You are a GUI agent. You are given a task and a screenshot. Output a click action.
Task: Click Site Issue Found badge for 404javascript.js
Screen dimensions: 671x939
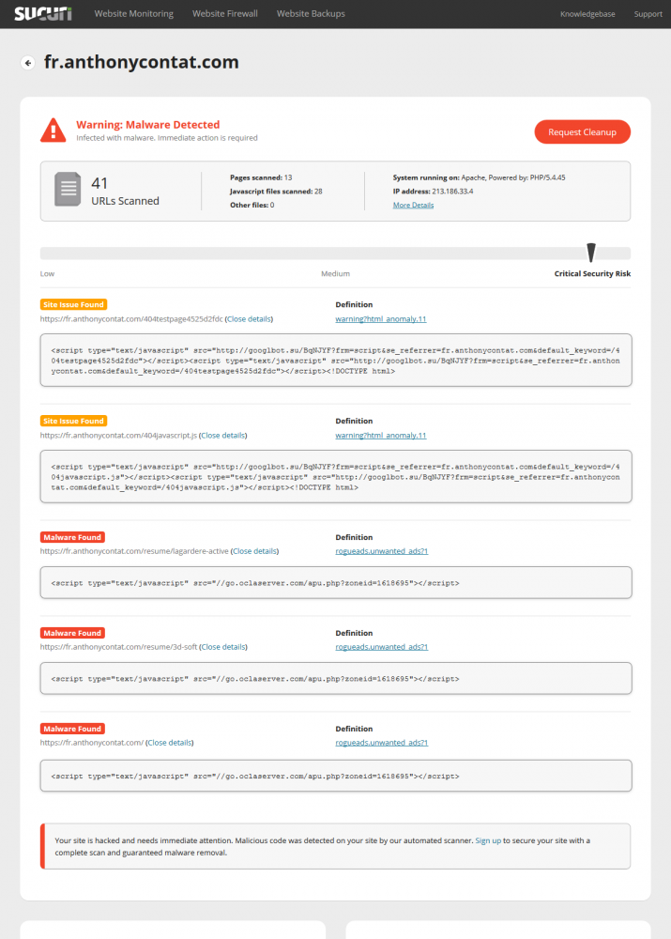(73, 421)
